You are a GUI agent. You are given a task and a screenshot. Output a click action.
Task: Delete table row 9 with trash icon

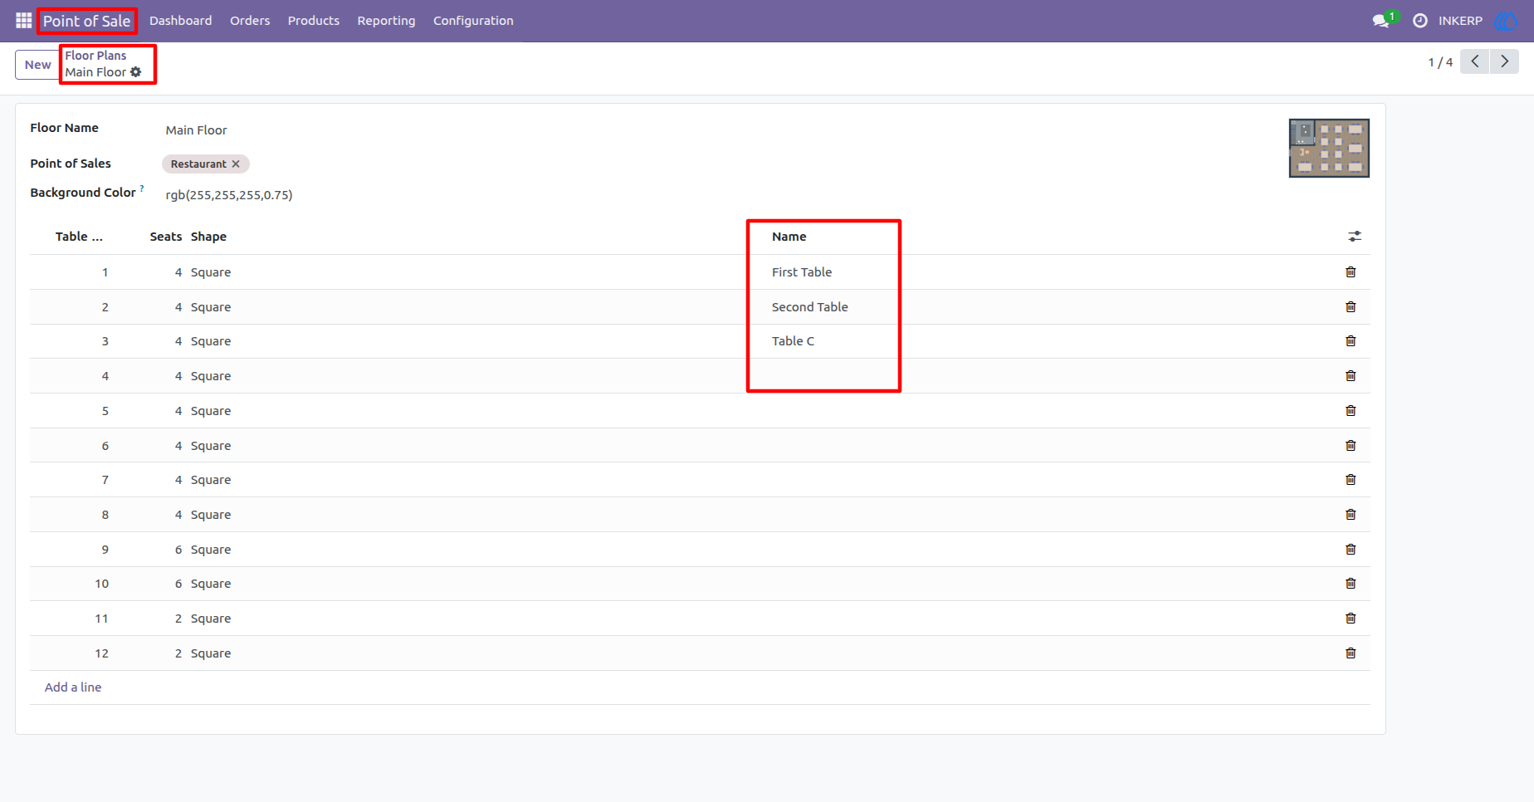pos(1351,550)
